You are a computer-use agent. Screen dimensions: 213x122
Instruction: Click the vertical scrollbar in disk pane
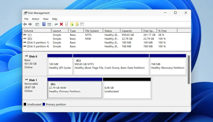(189, 70)
